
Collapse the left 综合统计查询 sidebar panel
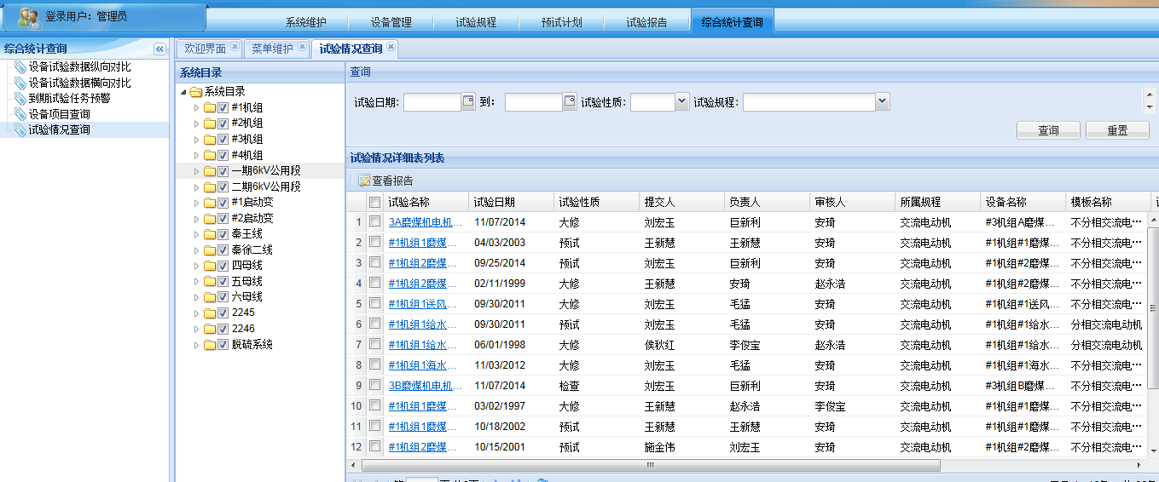click(x=159, y=49)
